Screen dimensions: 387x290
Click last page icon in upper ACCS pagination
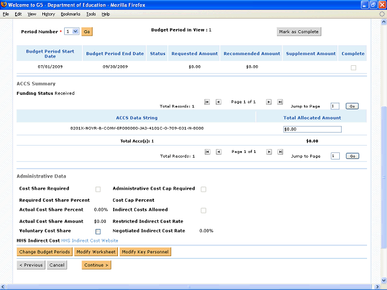tap(280, 102)
